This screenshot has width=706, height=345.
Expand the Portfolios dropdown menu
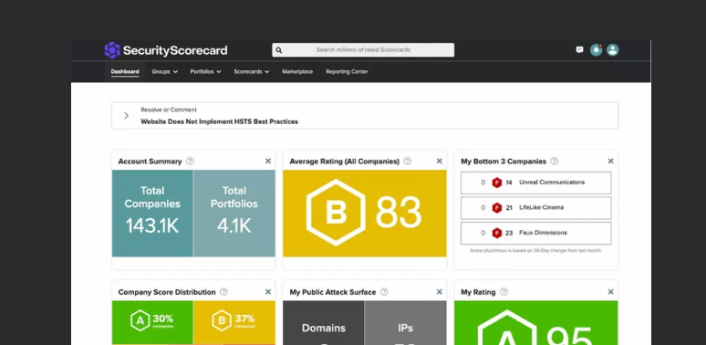206,71
